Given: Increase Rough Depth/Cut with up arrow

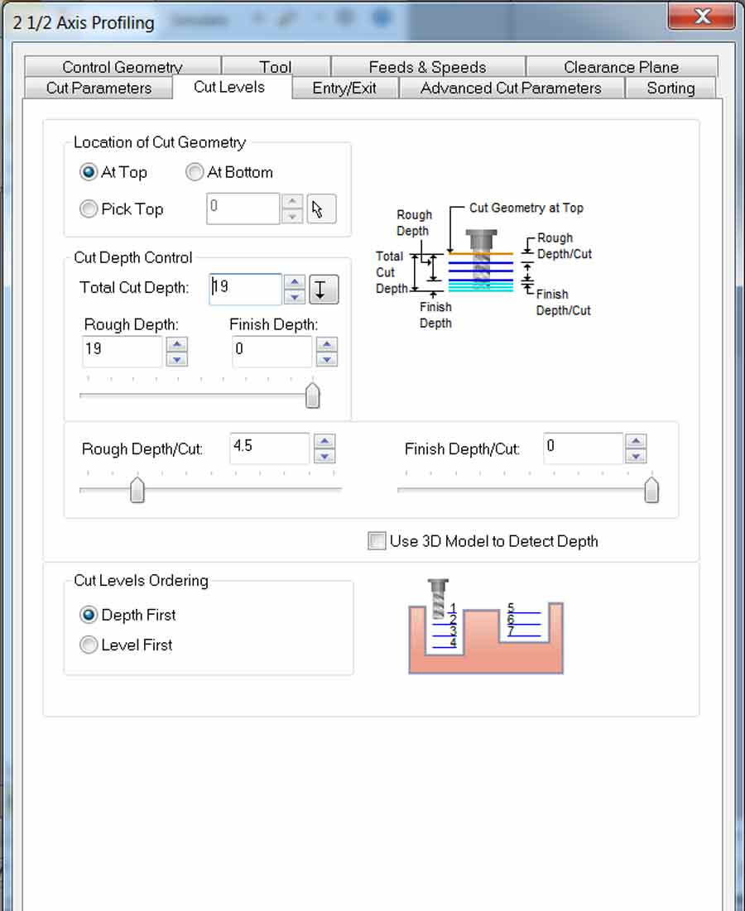Looking at the screenshot, I should 324,441.
